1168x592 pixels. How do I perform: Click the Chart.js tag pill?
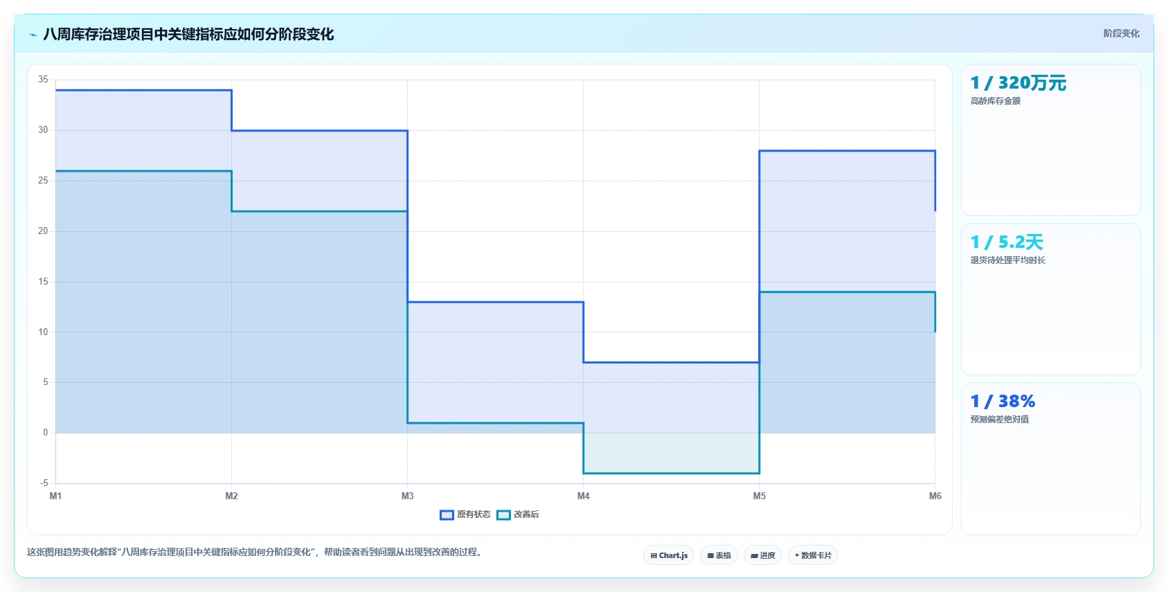[669, 555]
